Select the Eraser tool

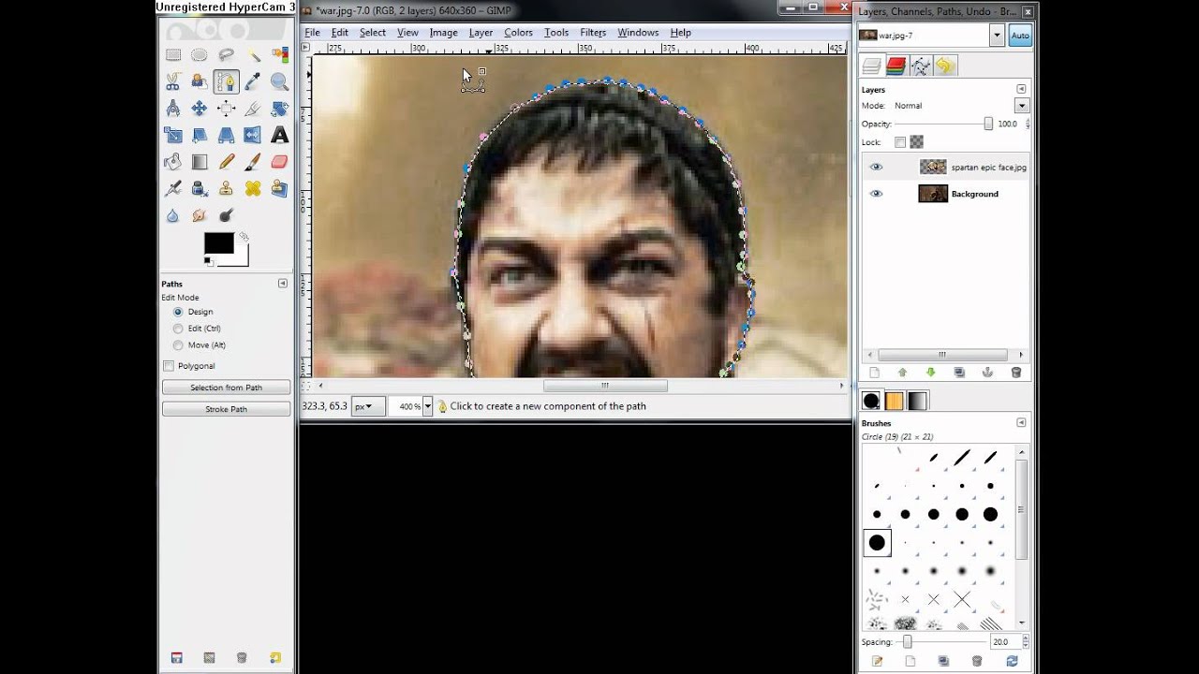pyautogui.click(x=279, y=162)
